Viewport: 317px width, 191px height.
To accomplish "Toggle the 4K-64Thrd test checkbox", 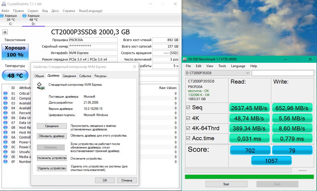I will pyautogui.click(x=188, y=128).
